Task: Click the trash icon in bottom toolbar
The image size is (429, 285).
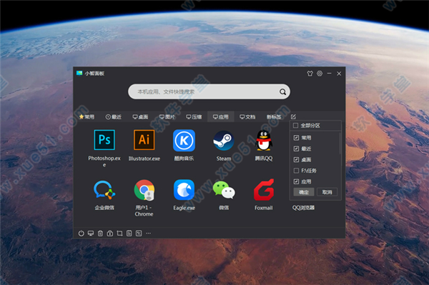Action: point(100,234)
